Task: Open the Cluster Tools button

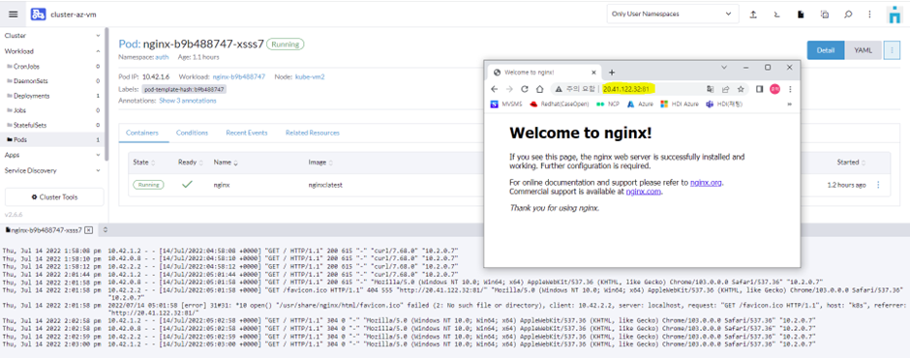Action: (x=54, y=197)
